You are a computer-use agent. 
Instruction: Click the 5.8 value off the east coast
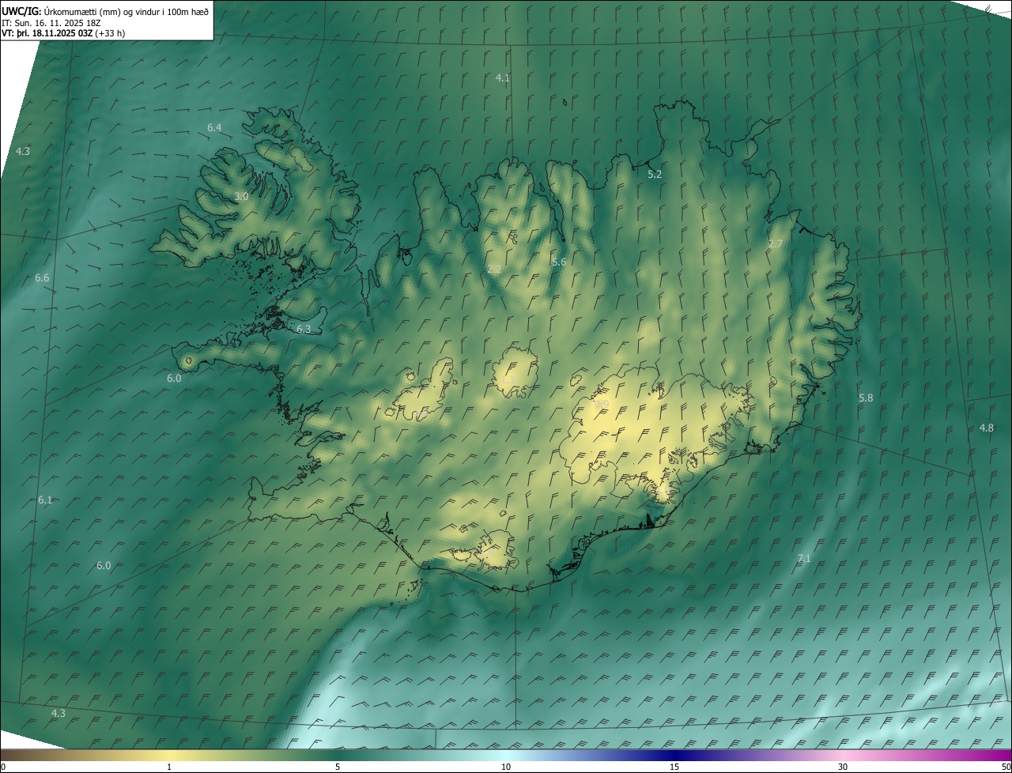click(x=866, y=398)
